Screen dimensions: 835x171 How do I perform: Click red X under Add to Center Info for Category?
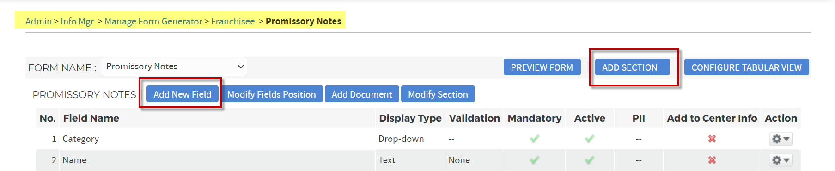(x=712, y=139)
